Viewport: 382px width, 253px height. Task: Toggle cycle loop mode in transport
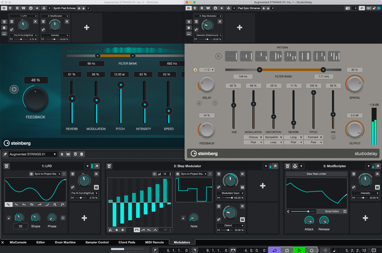pos(275,250)
